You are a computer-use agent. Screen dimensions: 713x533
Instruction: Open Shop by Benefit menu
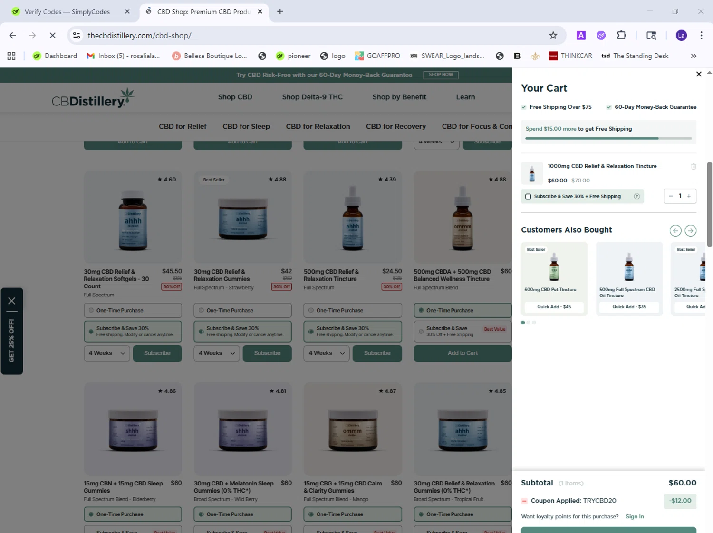click(399, 97)
